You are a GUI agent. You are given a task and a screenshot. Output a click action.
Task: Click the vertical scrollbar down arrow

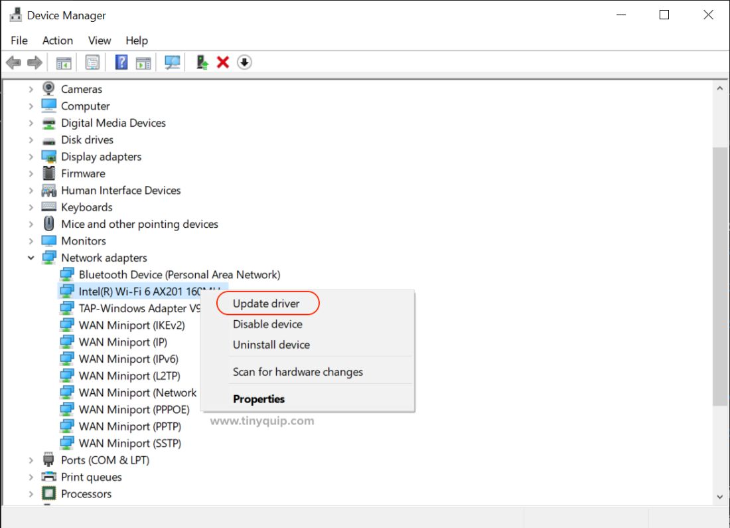tap(719, 496)
